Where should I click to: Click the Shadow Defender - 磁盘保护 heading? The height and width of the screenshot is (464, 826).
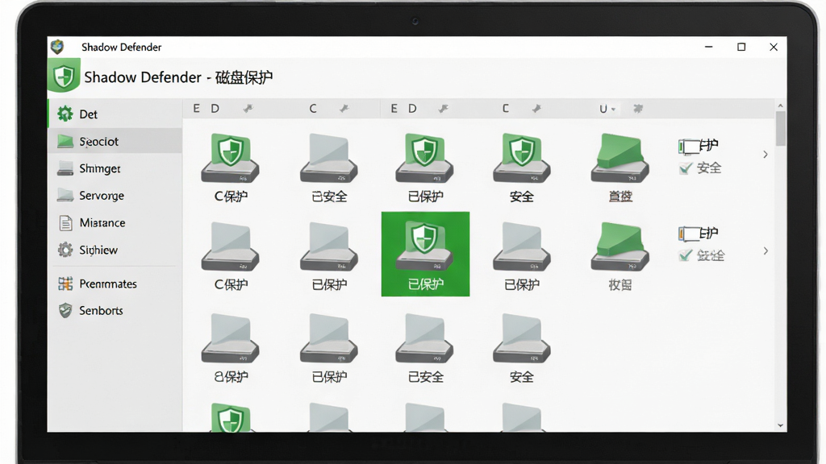pyautogui.click(x=178, y=77)
